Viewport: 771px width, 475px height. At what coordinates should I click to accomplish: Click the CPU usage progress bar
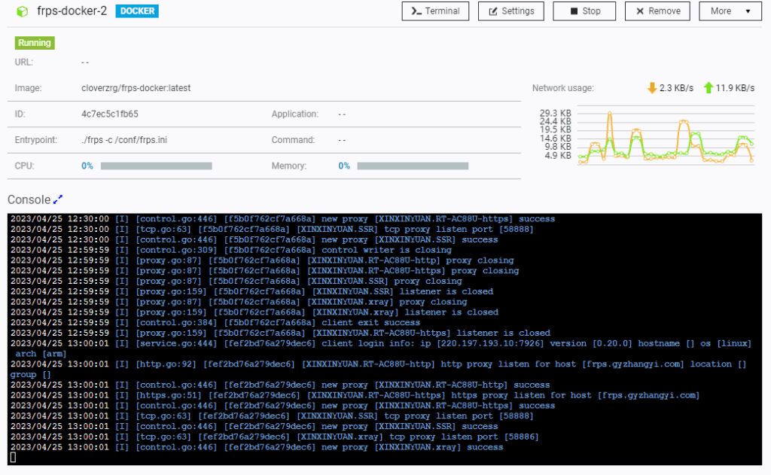tap(157, 166)
